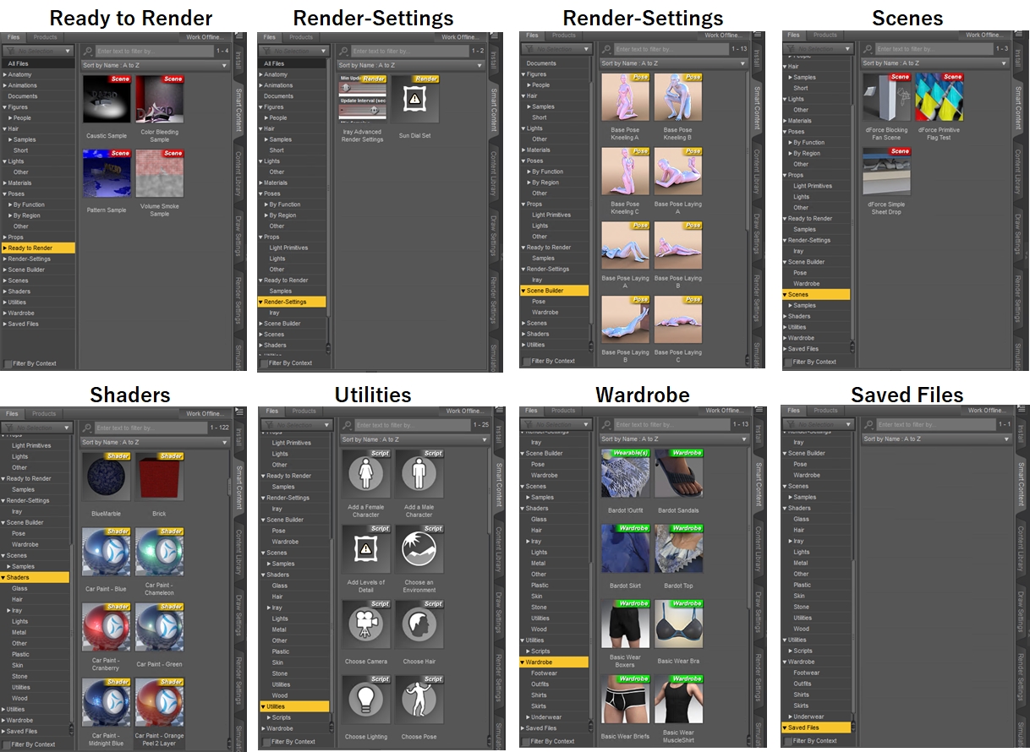Click the Add a Male Character script icon
Screen dimensions: 1030x752
pos(419,475)
